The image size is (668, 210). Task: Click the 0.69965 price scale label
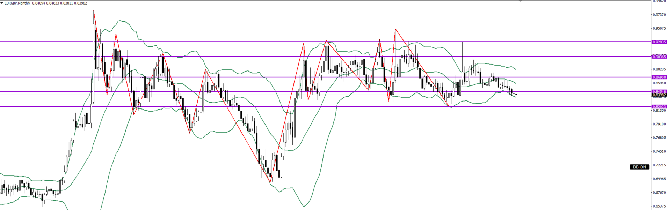(x=659, y=179)
